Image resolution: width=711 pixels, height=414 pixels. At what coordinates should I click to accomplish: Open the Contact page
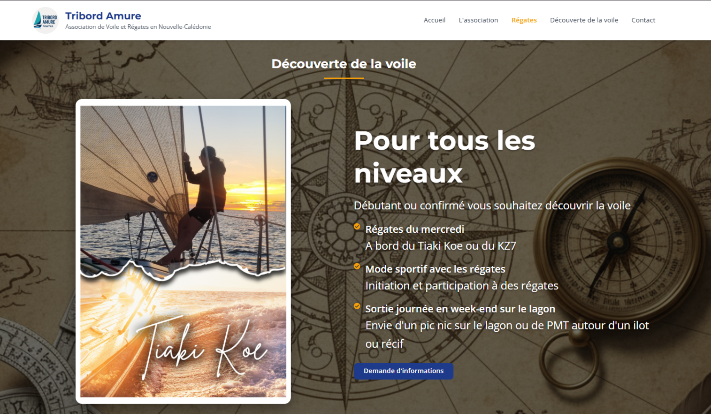click(x=643, y=20)
